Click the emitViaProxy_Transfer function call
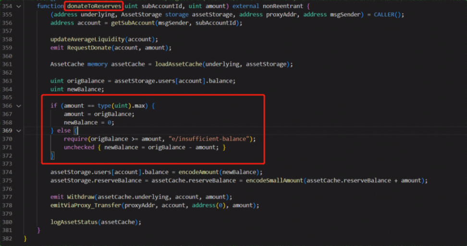467x246 pixels. [86, 205]
